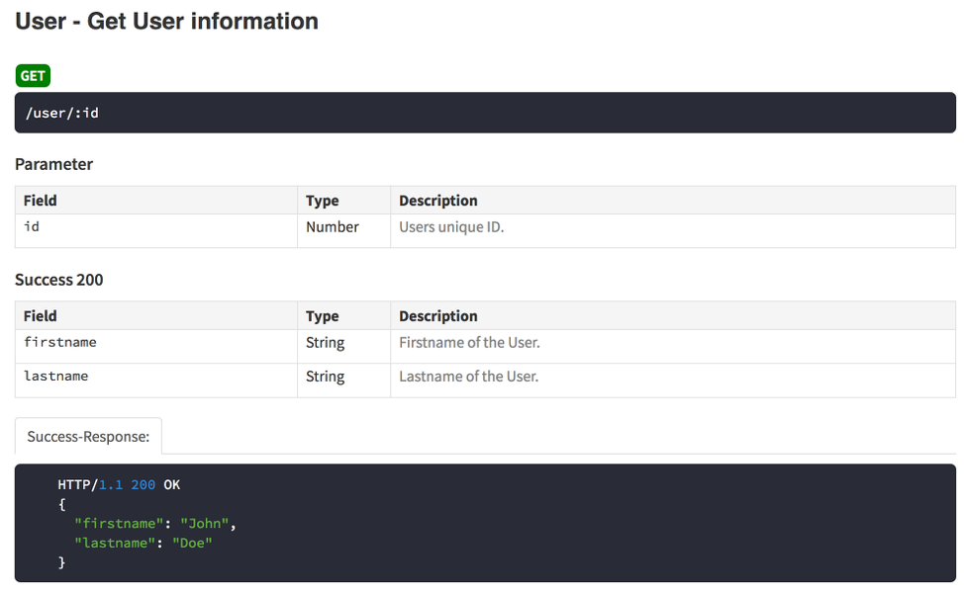Select the firstname field cell

(60, 342)
